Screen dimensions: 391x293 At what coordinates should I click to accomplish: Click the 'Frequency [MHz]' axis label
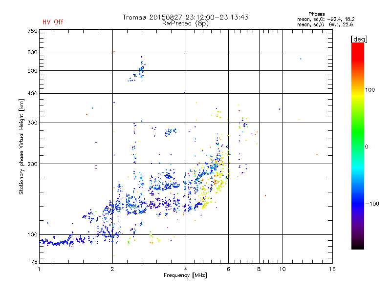tap(185, 275)
